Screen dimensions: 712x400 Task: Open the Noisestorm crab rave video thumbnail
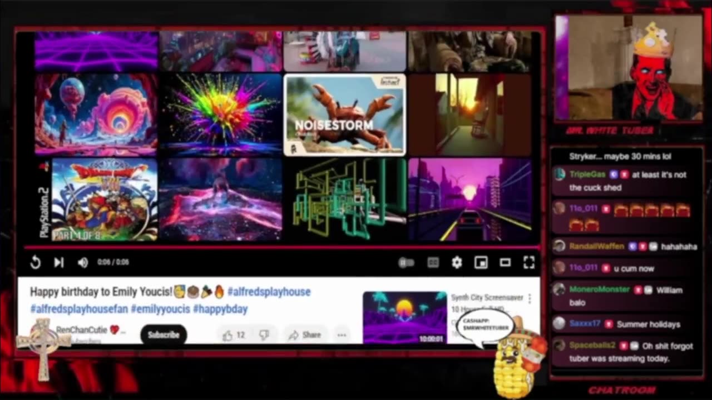[x=345, y=114]
